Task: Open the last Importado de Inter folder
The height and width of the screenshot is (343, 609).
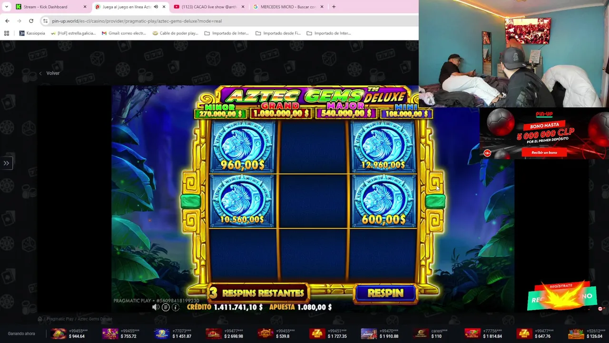Action: 329,33
